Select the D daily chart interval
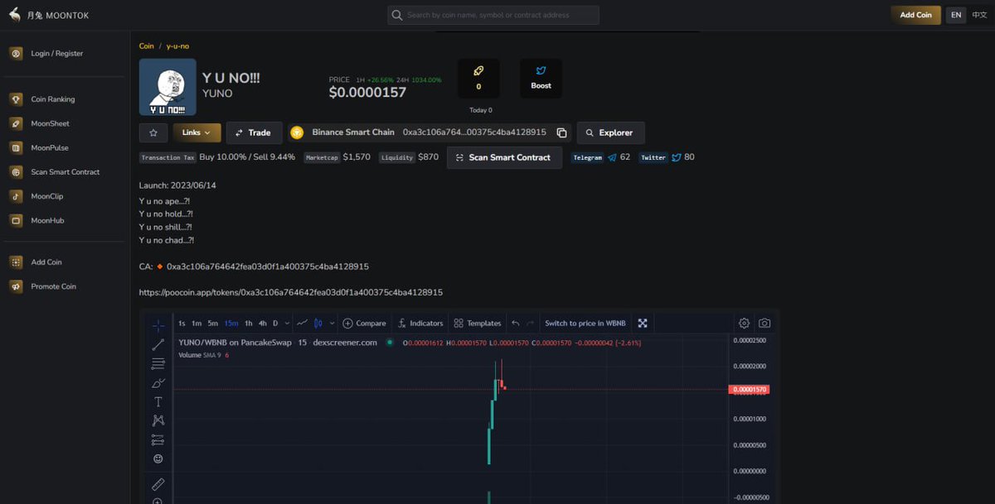 [275, 324]
